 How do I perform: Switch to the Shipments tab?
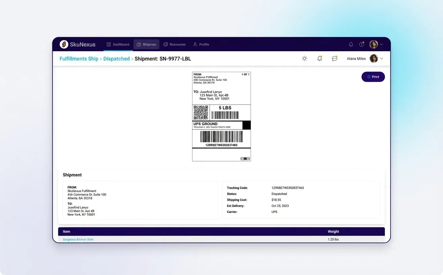(x=146, y=44)
